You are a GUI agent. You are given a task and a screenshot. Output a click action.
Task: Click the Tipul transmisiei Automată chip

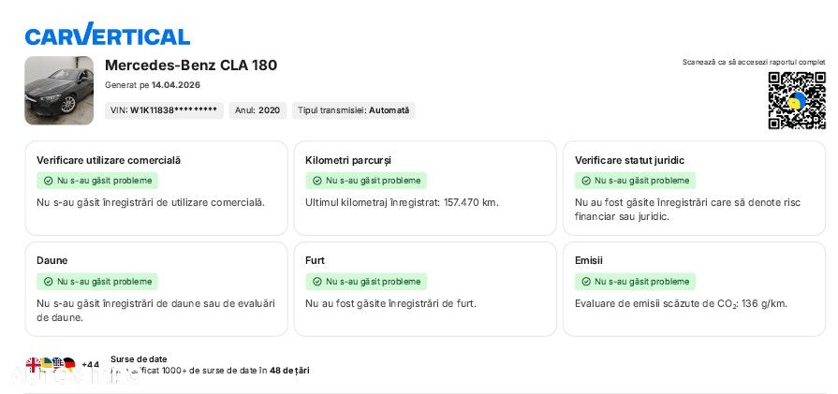click(353, 110)
